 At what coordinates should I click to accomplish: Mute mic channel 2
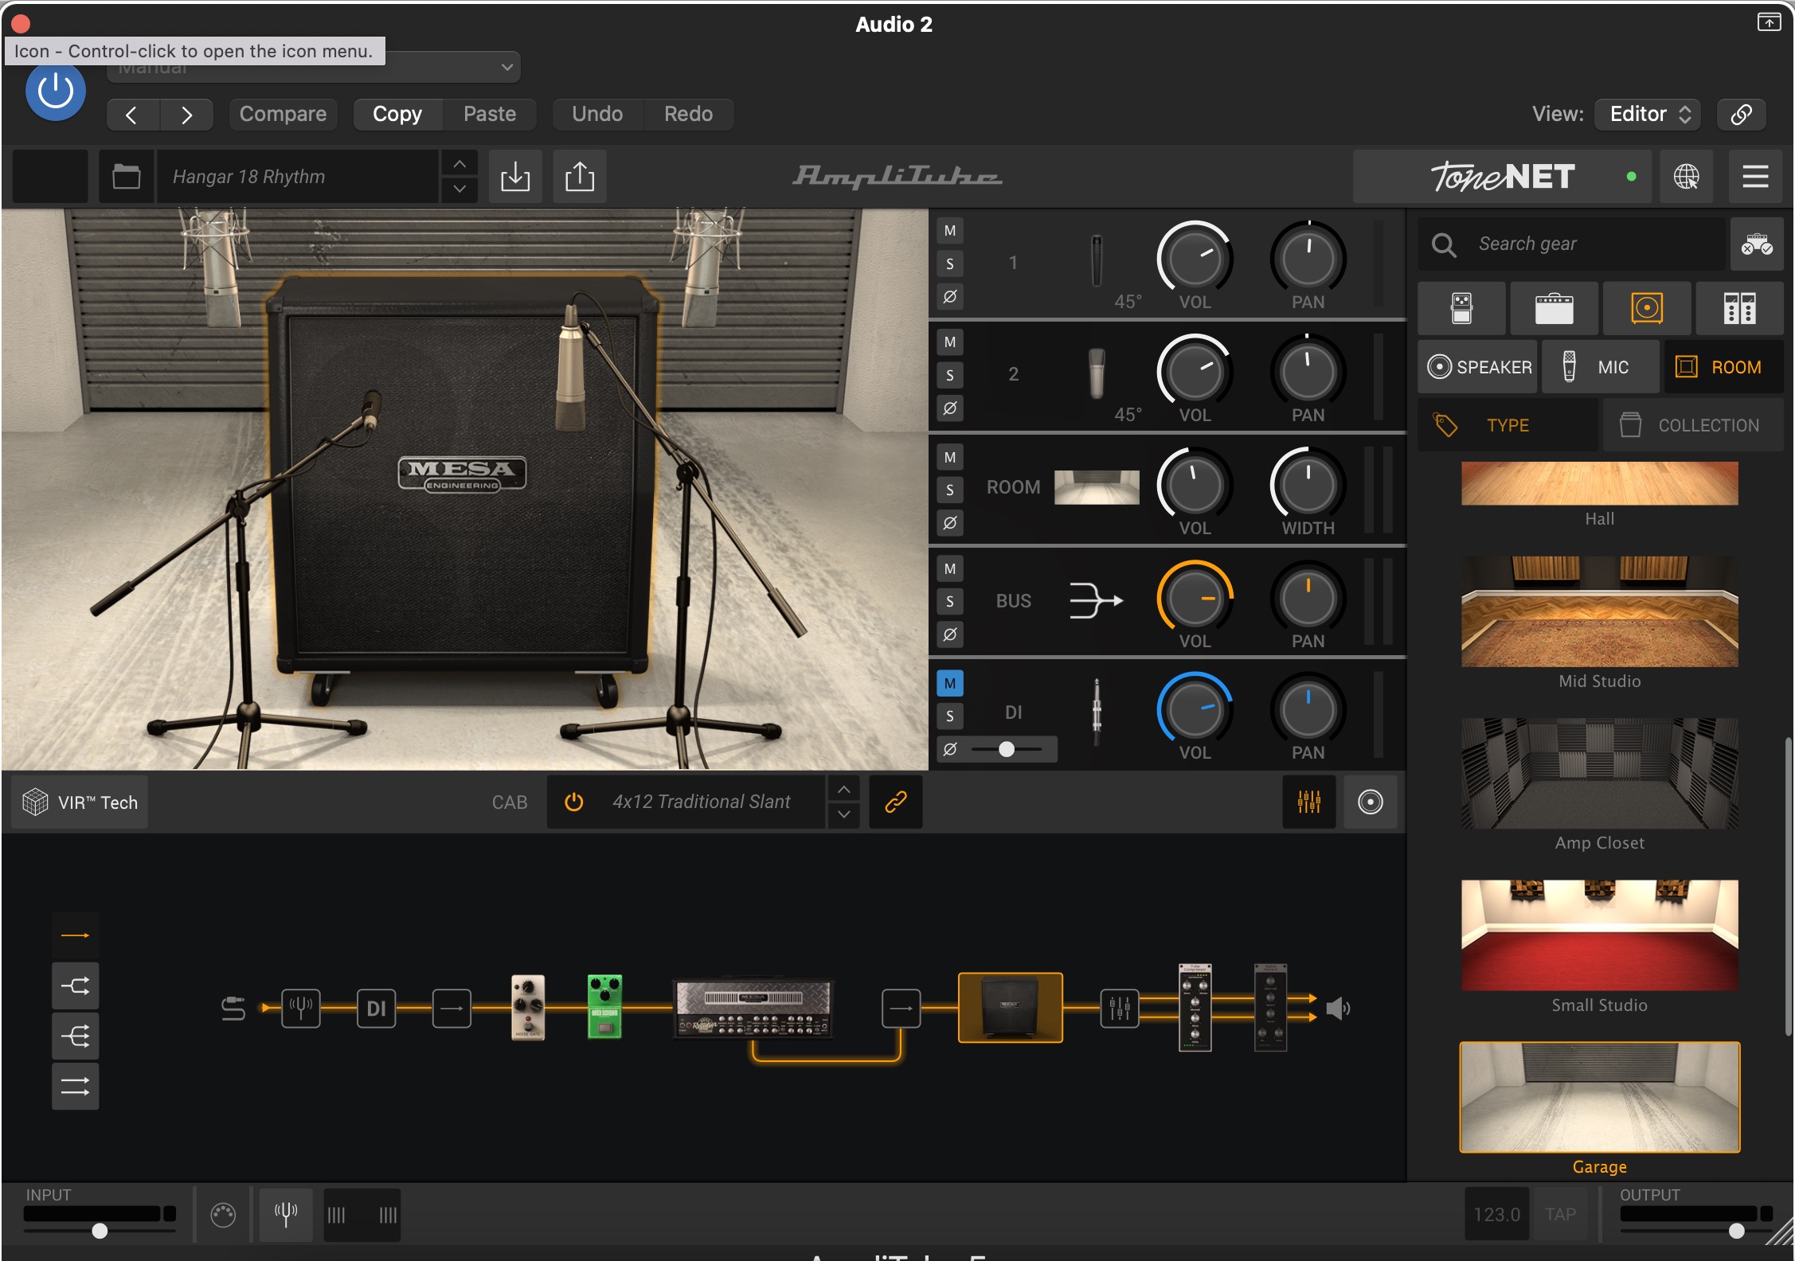coord(949,342)
